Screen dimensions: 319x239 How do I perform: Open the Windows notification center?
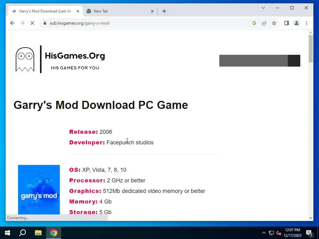coord(309,233)
